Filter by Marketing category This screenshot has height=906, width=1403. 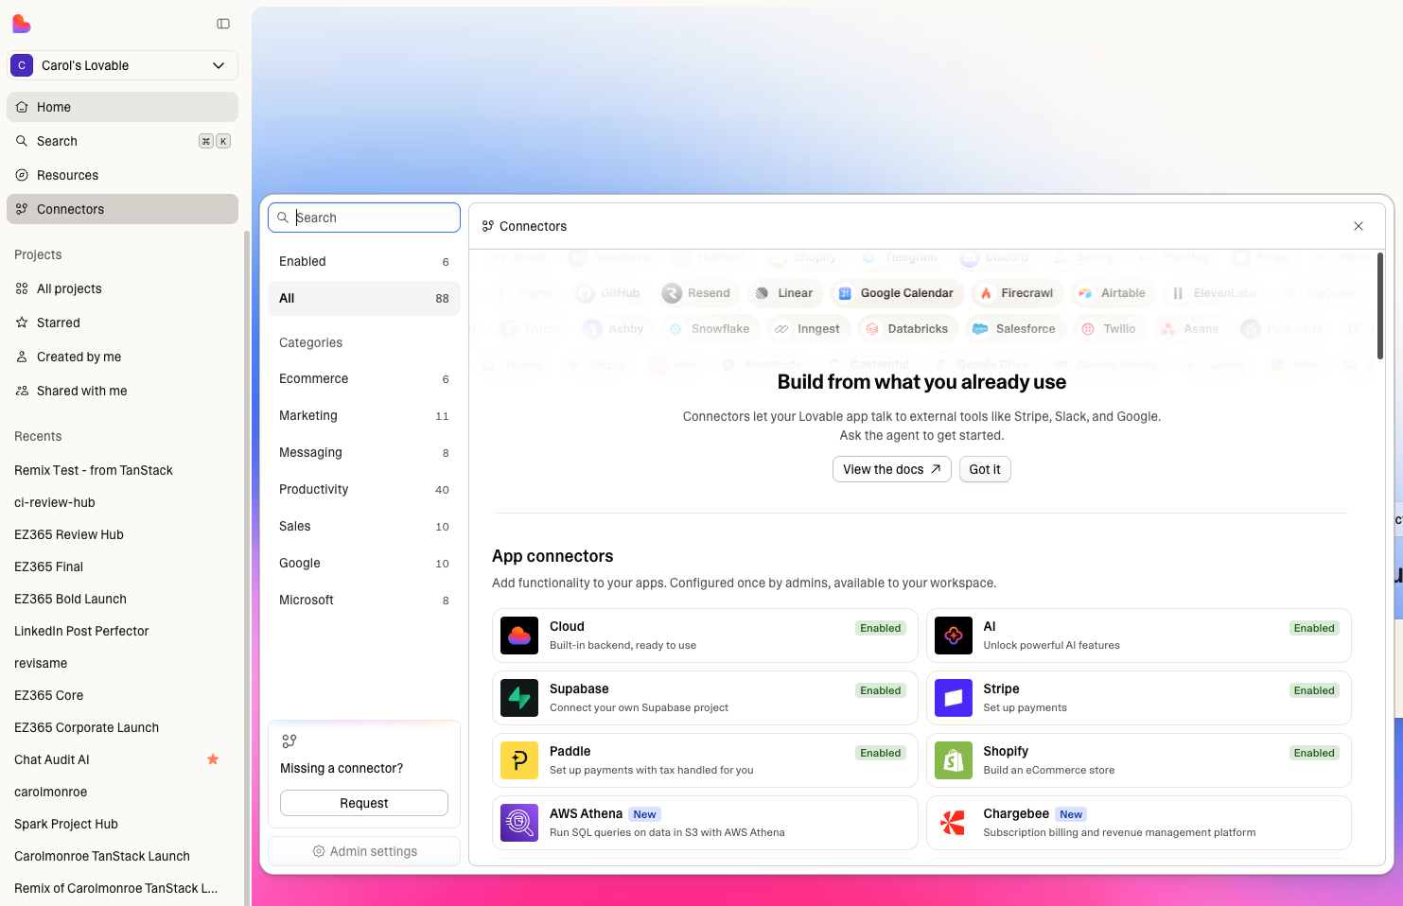[364, 415]
